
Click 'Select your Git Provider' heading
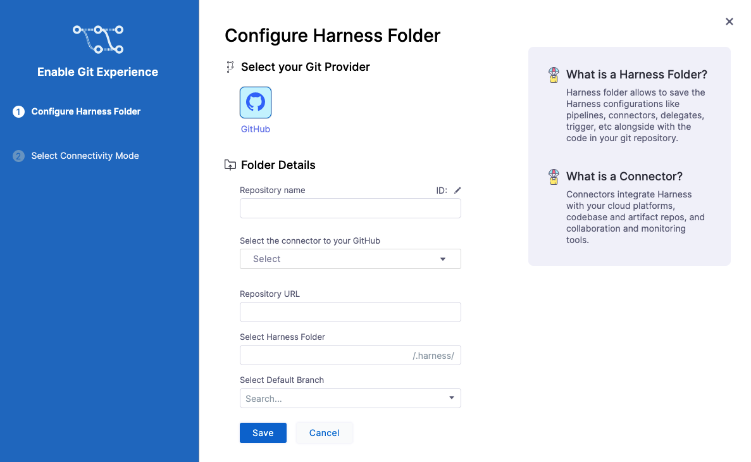coord(305,66)
